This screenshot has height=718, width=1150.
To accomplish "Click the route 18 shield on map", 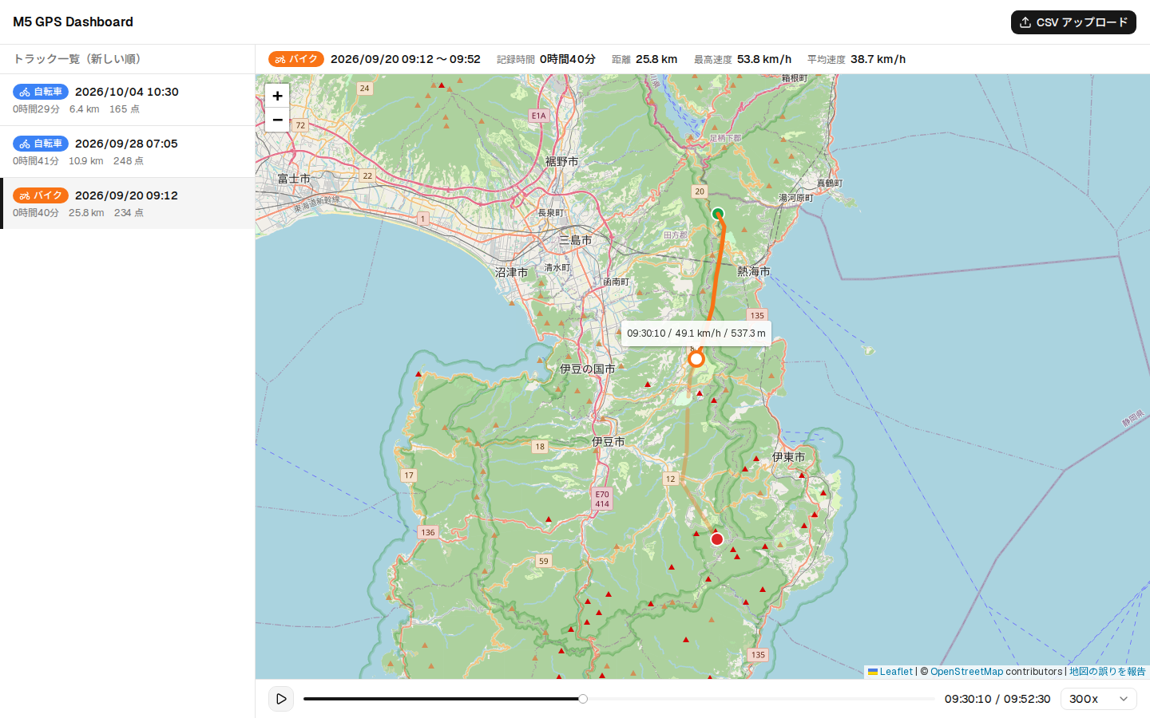I will 540,447.
